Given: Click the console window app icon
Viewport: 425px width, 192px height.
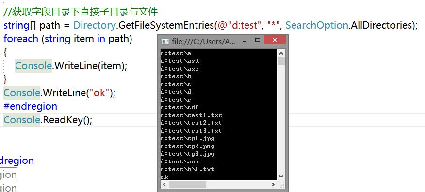Looking at the screenshot, I should (164, 41).
